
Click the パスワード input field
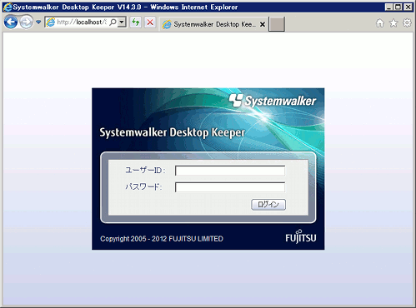point(230,187)
